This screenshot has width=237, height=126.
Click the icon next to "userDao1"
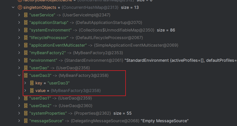tap(26, 98)
